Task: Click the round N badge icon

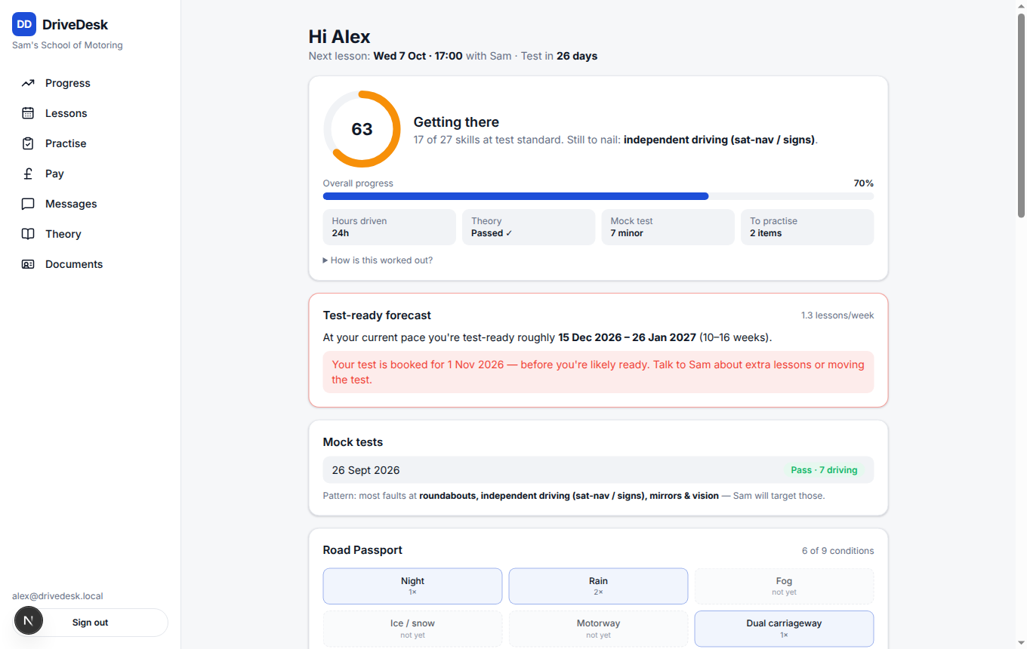Action: [x=29, y=621]
